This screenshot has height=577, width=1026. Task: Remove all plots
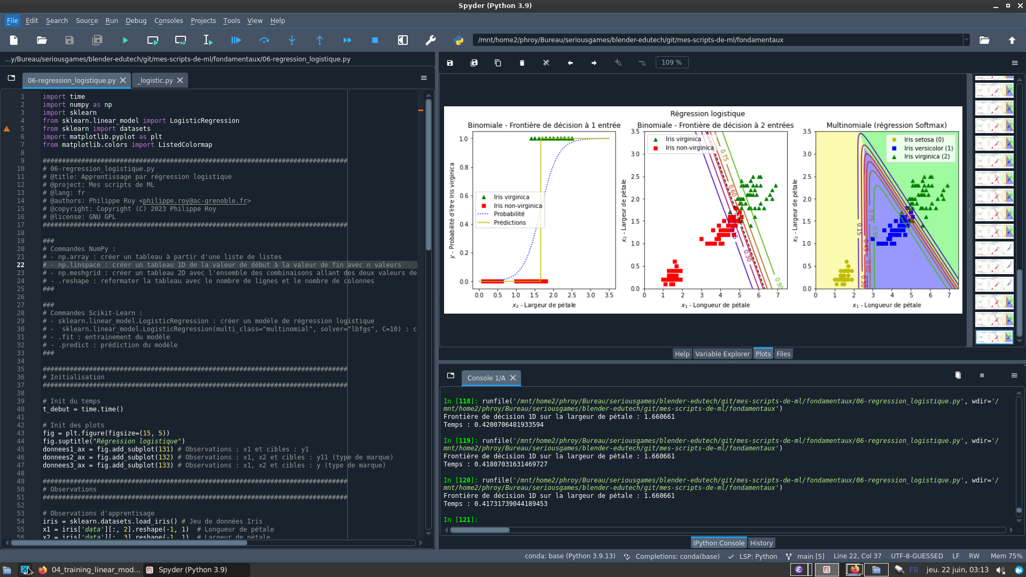[x=546, y=63]
